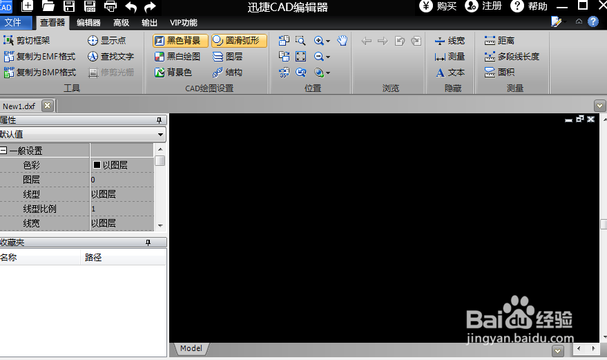Switch to the 输出 output tab
Screen dimensions: 607x360
coord(149,23)
